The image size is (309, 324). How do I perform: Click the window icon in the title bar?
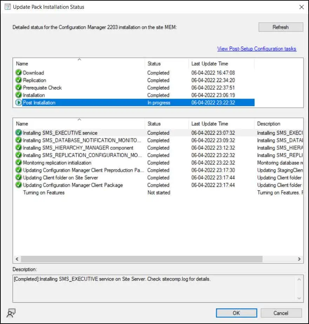[8, 7]
